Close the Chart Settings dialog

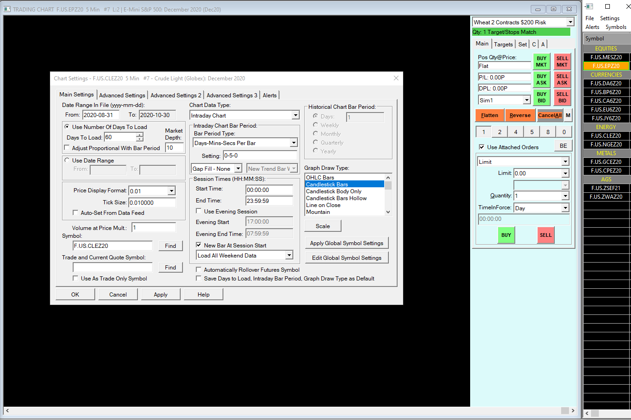(396, 78)
